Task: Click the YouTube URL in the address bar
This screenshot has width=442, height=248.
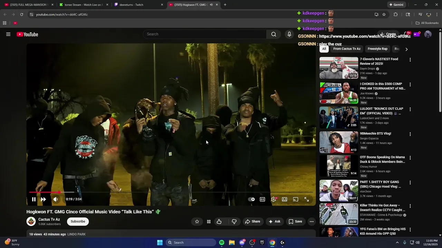Action: (x=62, y=14)
